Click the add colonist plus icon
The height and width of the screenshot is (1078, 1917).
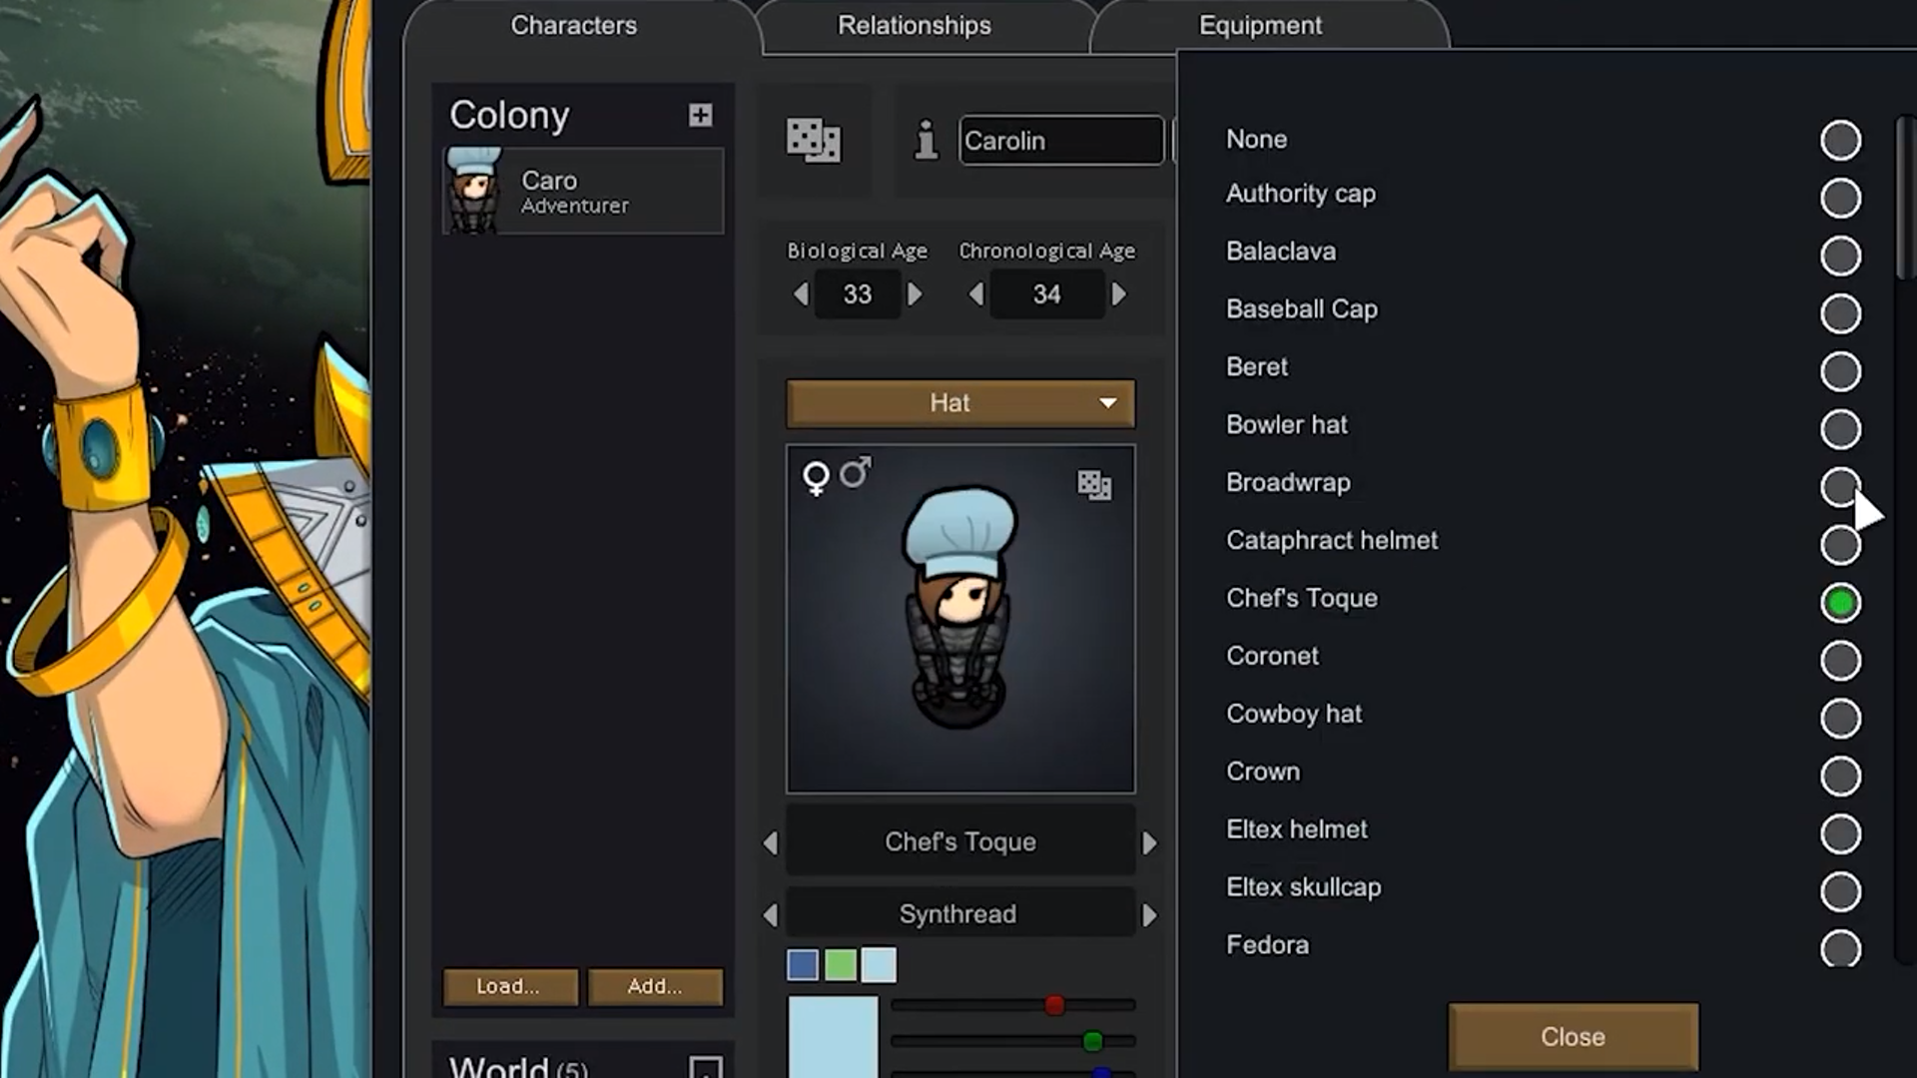[701, 116]
